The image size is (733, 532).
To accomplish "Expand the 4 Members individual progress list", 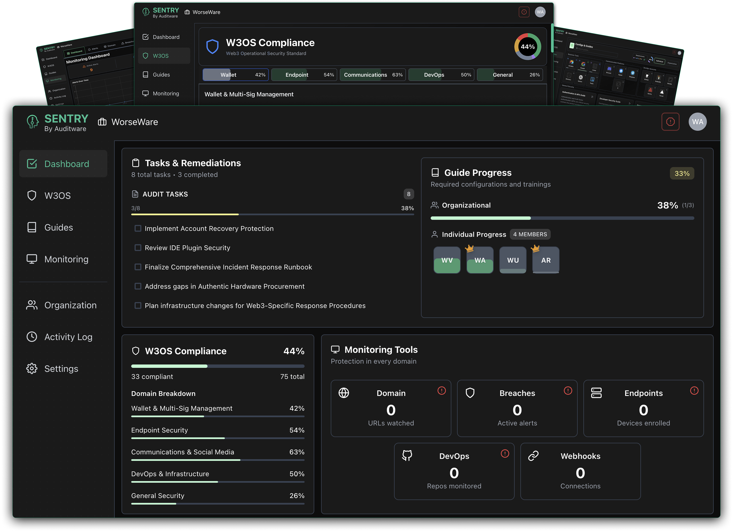I will [530, 234].
